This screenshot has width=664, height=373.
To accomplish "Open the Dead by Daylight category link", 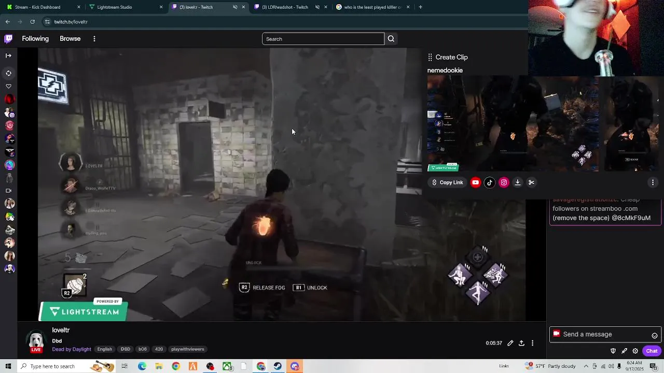I will coord(72,349).
